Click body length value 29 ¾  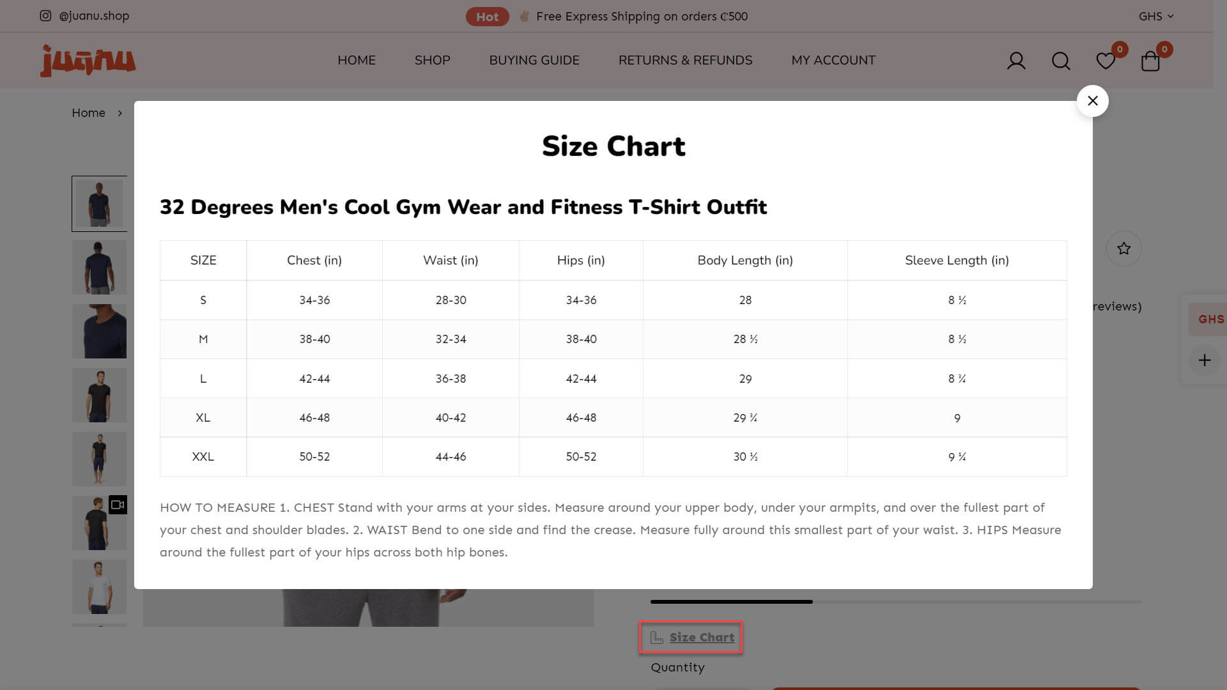(745, 418)
